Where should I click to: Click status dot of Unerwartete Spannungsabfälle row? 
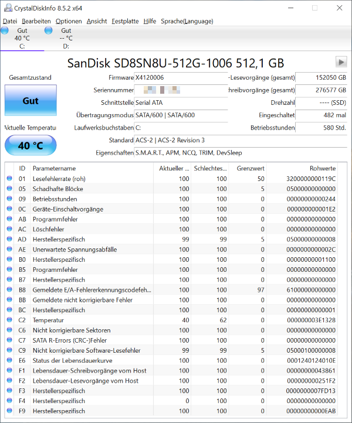[9, 249]
